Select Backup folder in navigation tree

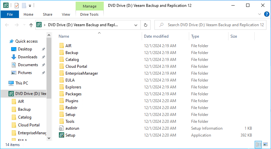click(24, 109)
